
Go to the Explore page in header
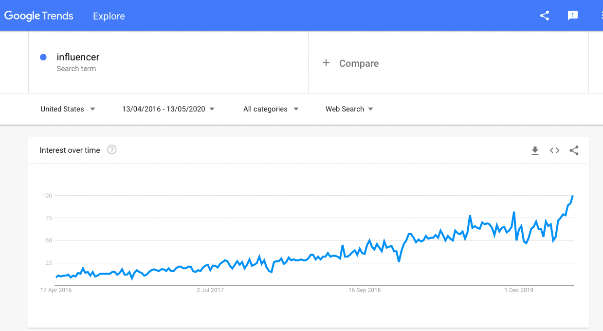[109, 16]
